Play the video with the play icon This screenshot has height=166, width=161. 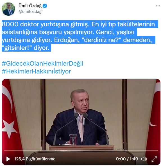[8, 159]
